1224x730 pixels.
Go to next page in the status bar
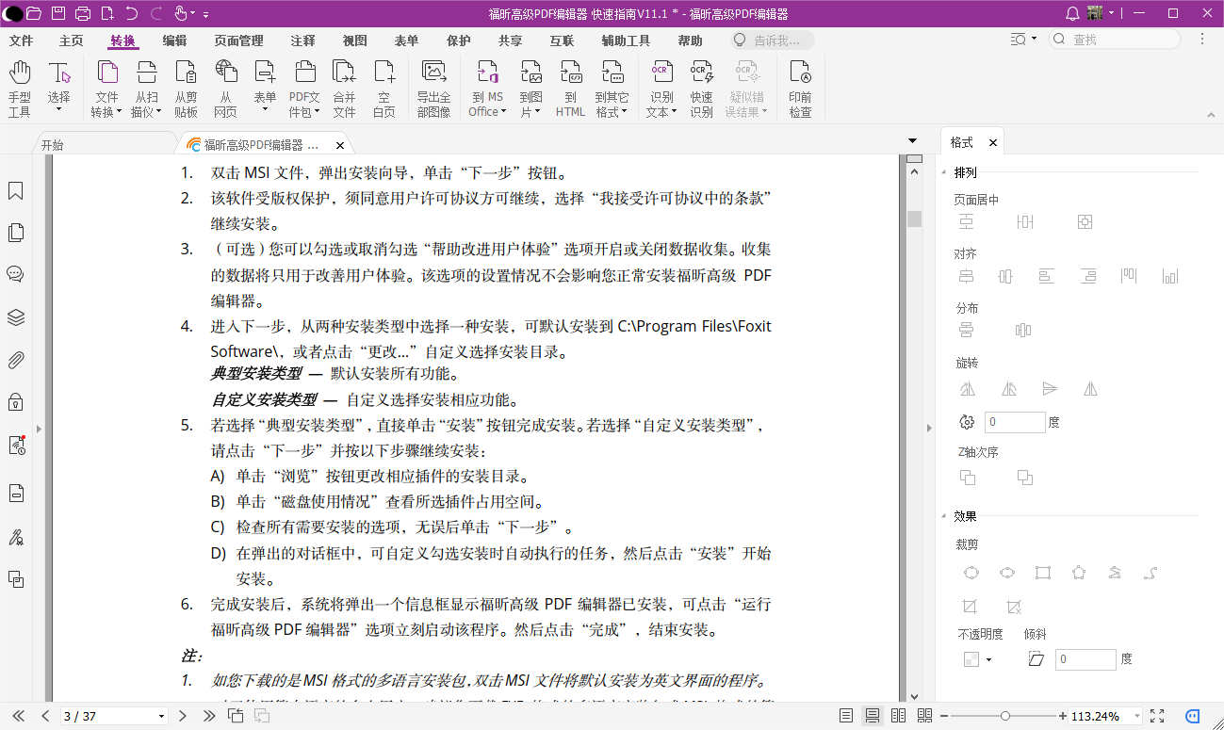(183, 716)
